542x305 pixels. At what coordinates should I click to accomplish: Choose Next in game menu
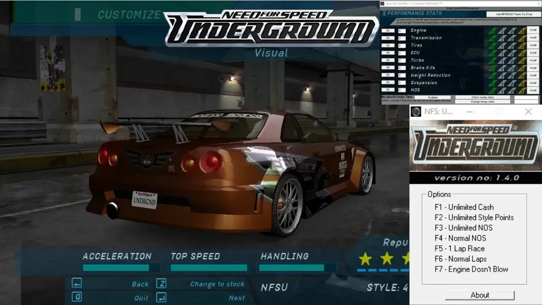pyautogui.click(x=237, y=298)
